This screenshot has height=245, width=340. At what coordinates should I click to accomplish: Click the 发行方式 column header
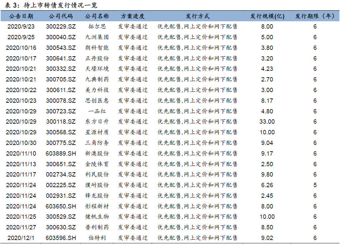[x=197, y=16]
